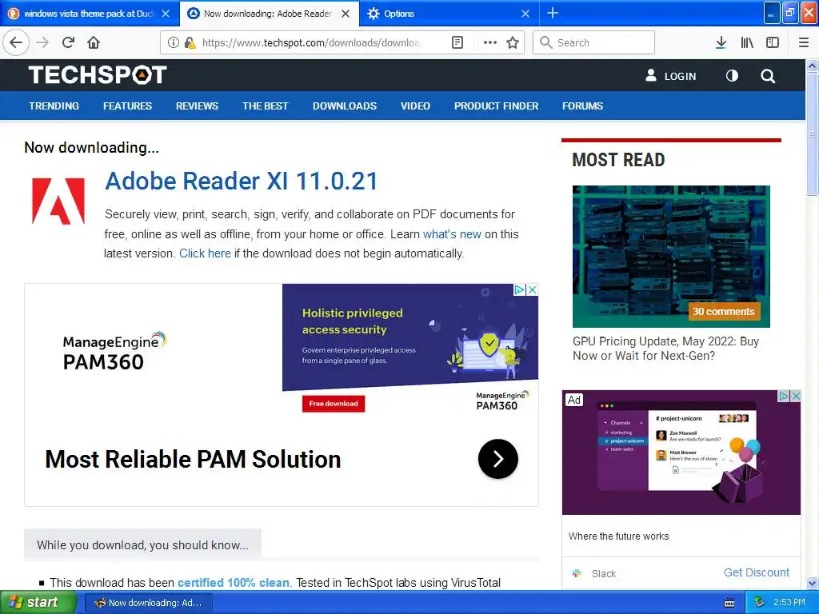Open PRODUCT FINDER
This screenshot has width=819, height=614.
point(496,106)
